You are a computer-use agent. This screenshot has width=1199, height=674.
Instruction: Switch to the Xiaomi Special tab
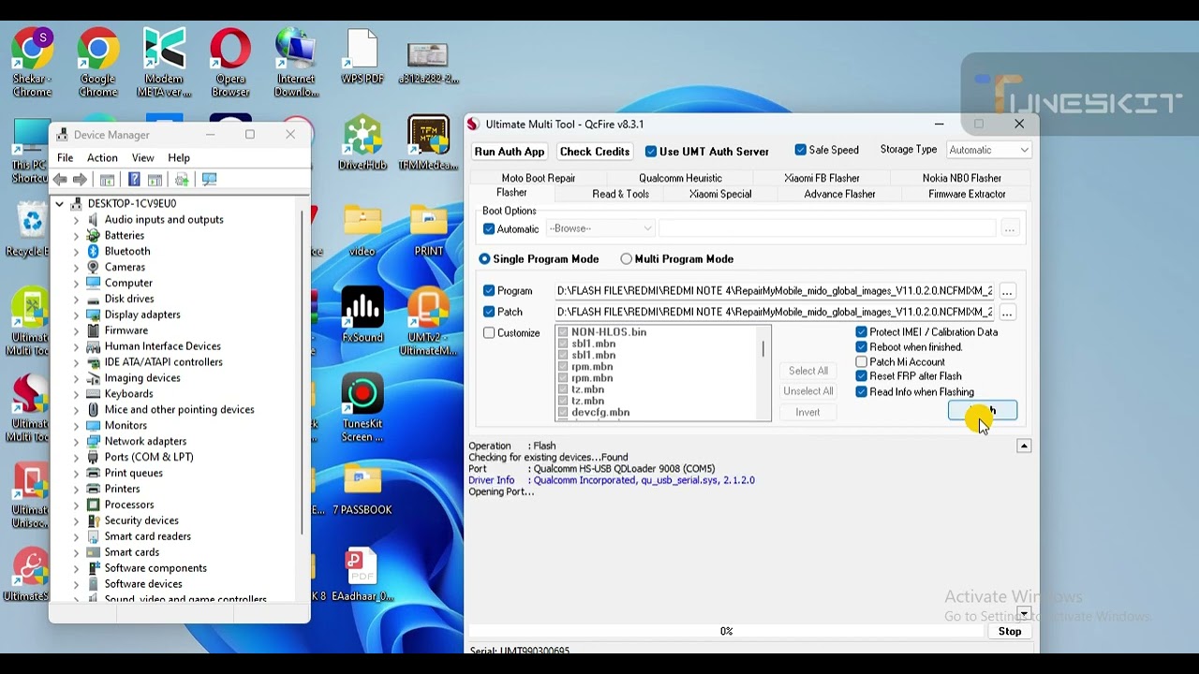720,194
